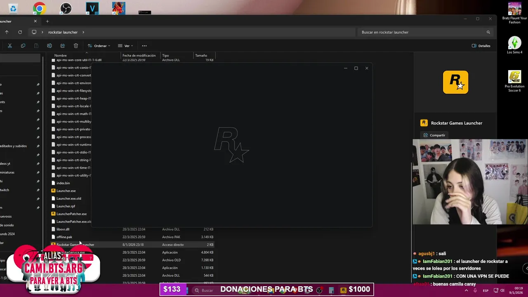Open Pro Evolution Soccer 6 desktop icon
This screenshot has height=297, width=528.
click(x=514, y=81)
